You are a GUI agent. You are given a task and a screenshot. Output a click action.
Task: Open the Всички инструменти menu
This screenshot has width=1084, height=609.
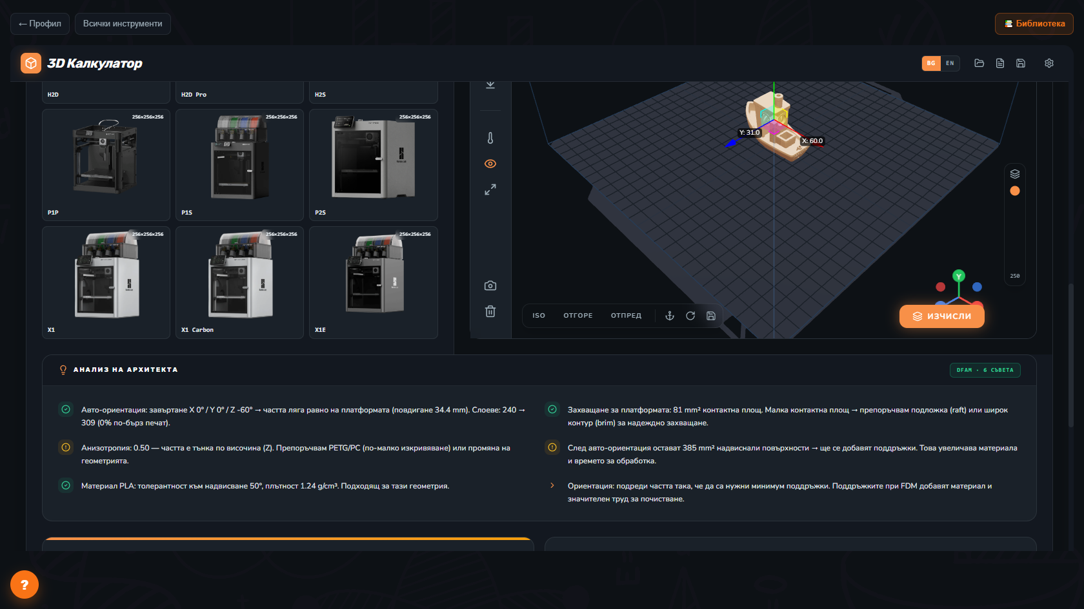(x=123, y=24)
